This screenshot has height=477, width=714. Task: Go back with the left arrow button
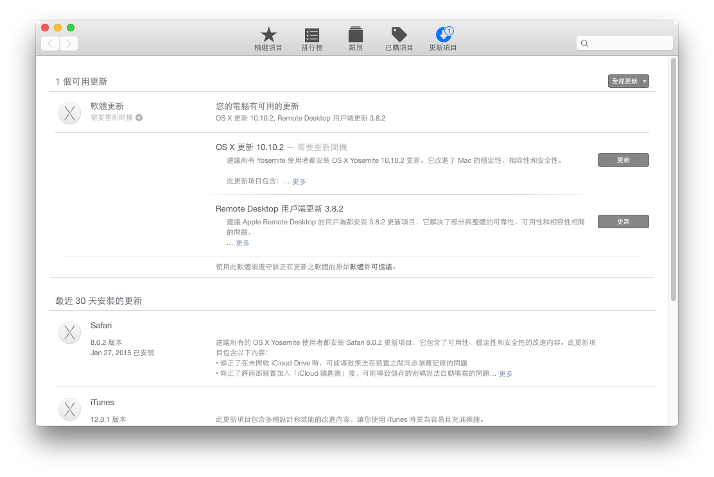[x=50, y=44]
